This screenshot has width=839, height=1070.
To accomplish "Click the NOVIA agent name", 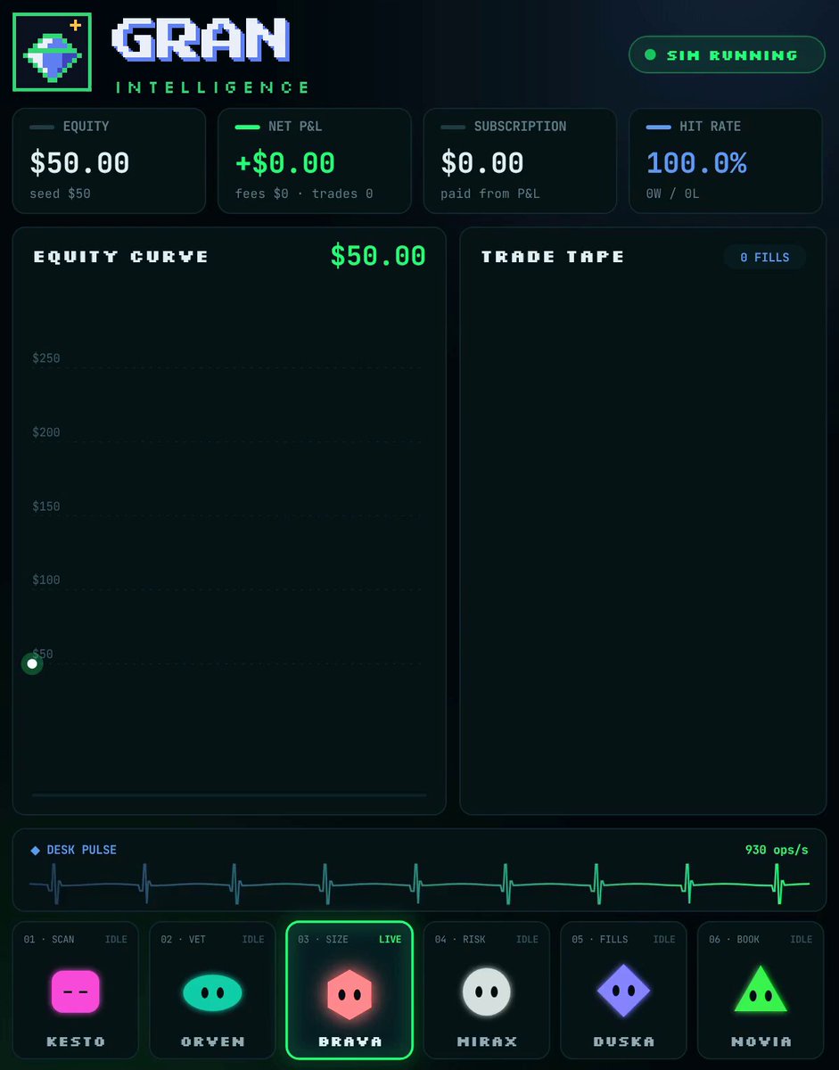I will coord(761,1041).
